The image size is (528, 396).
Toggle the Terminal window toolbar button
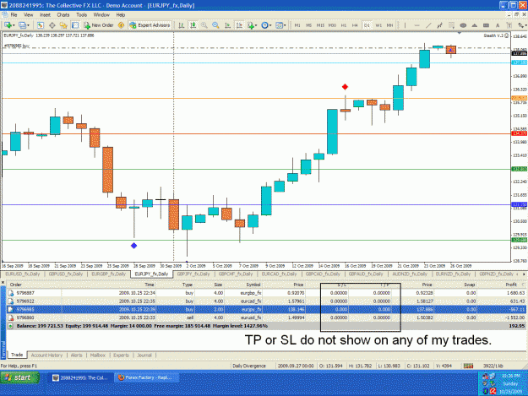click(x=75, y=25)
